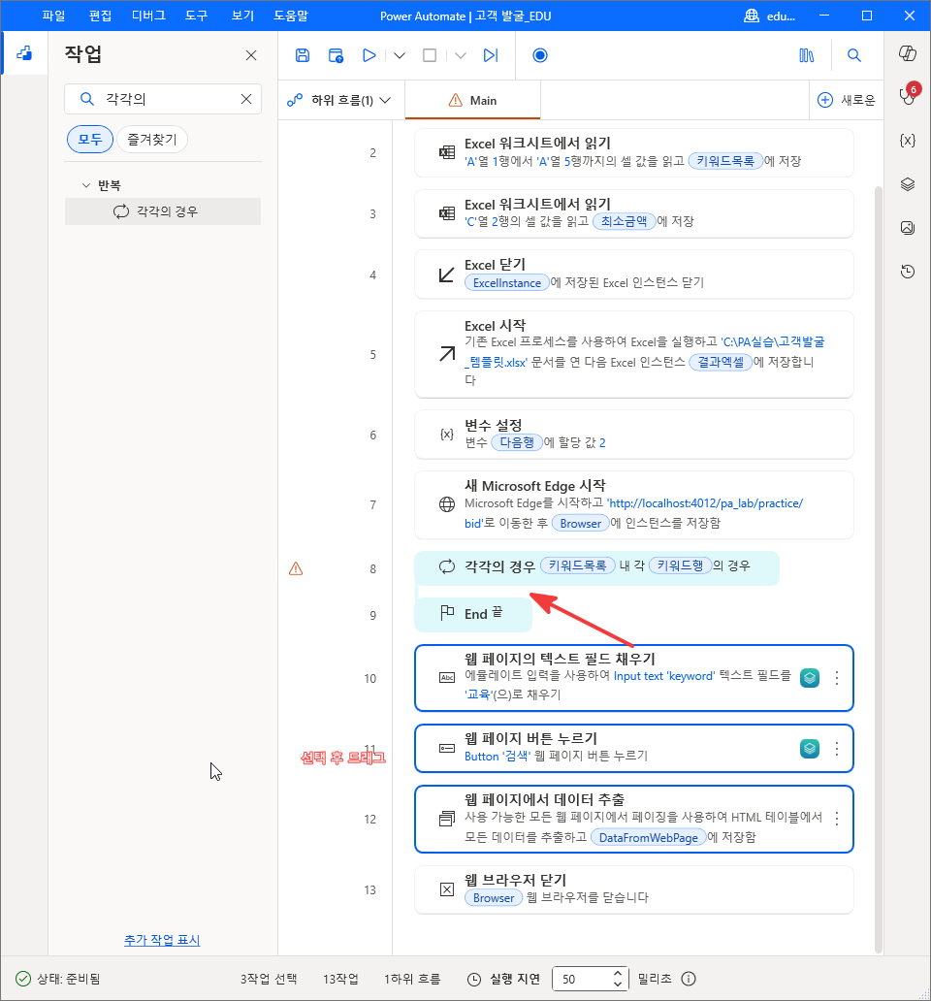Click the flow search magnifier icon
Image resolution: width=931 pixels, height=1001 pixels.
tap(853, 55)
